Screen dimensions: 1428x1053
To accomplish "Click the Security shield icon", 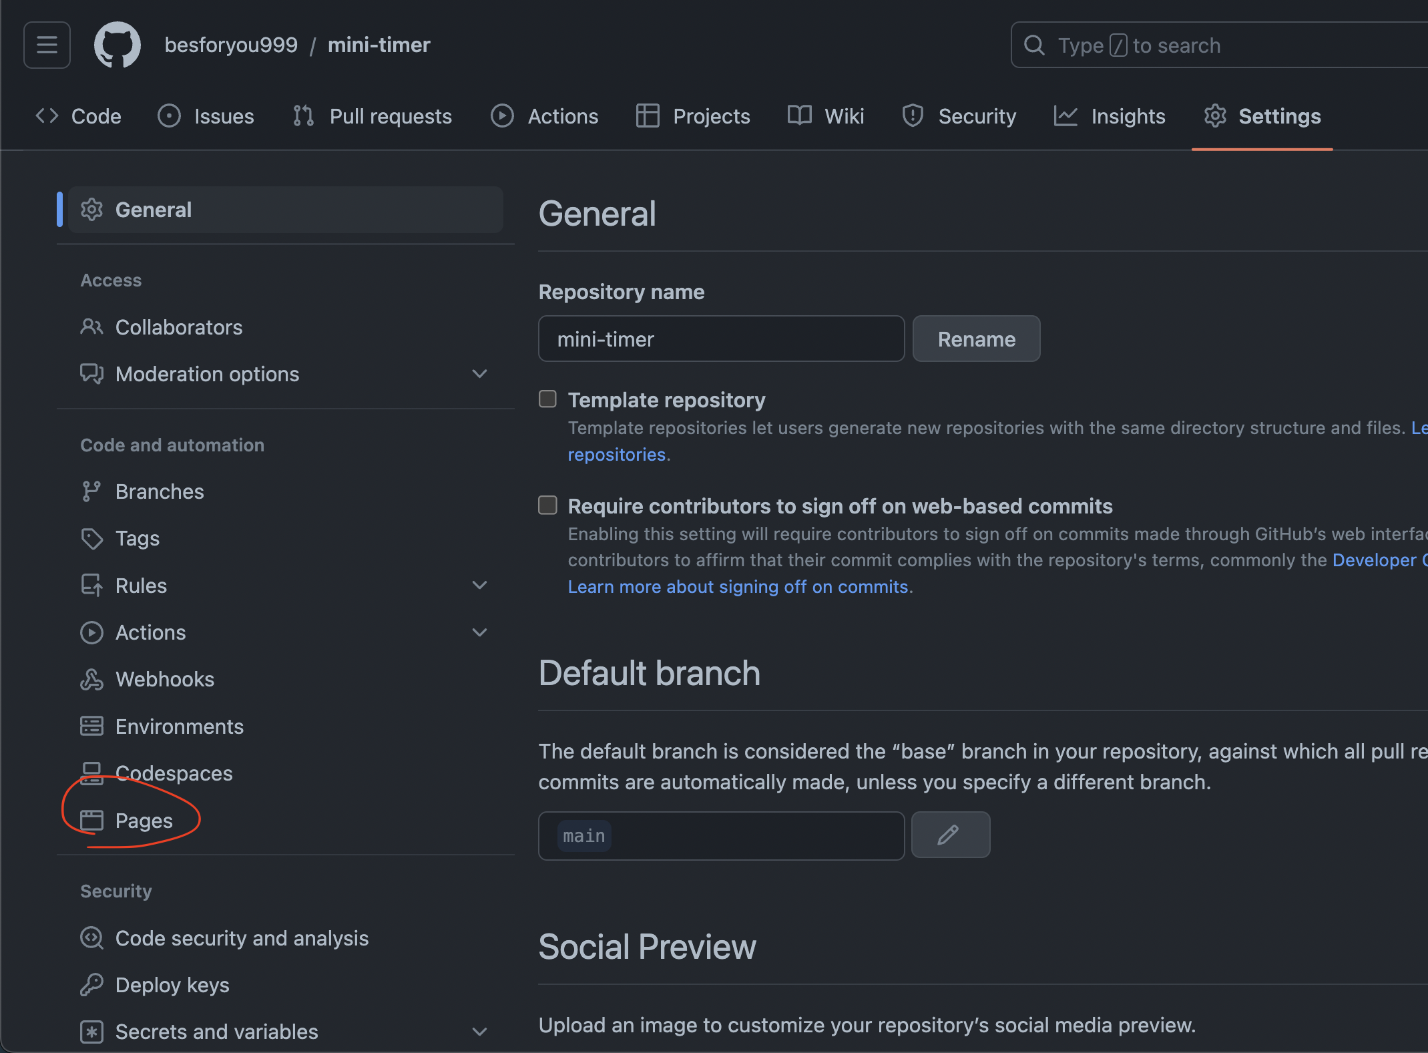I will (913, 116).
